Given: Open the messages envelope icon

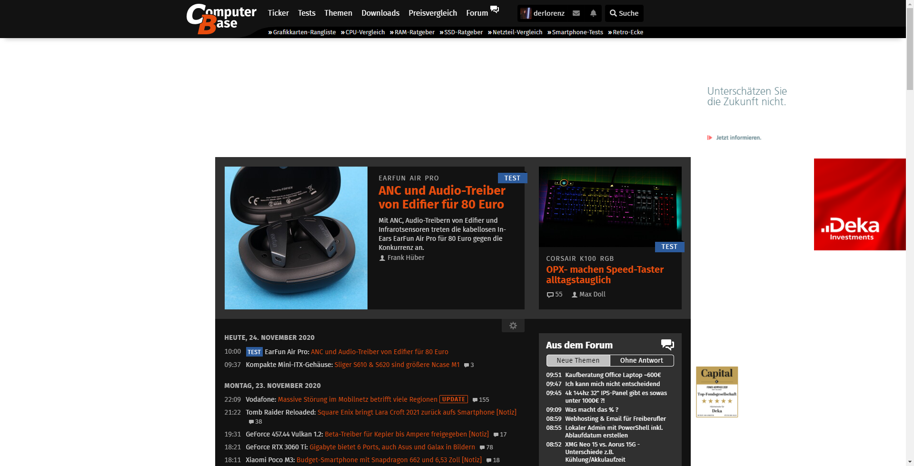Looking at the screenshot, I should point(576,13).
